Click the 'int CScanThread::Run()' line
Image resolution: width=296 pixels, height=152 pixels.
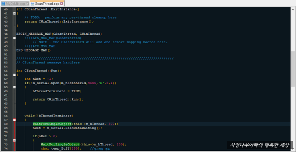[39, 71]
